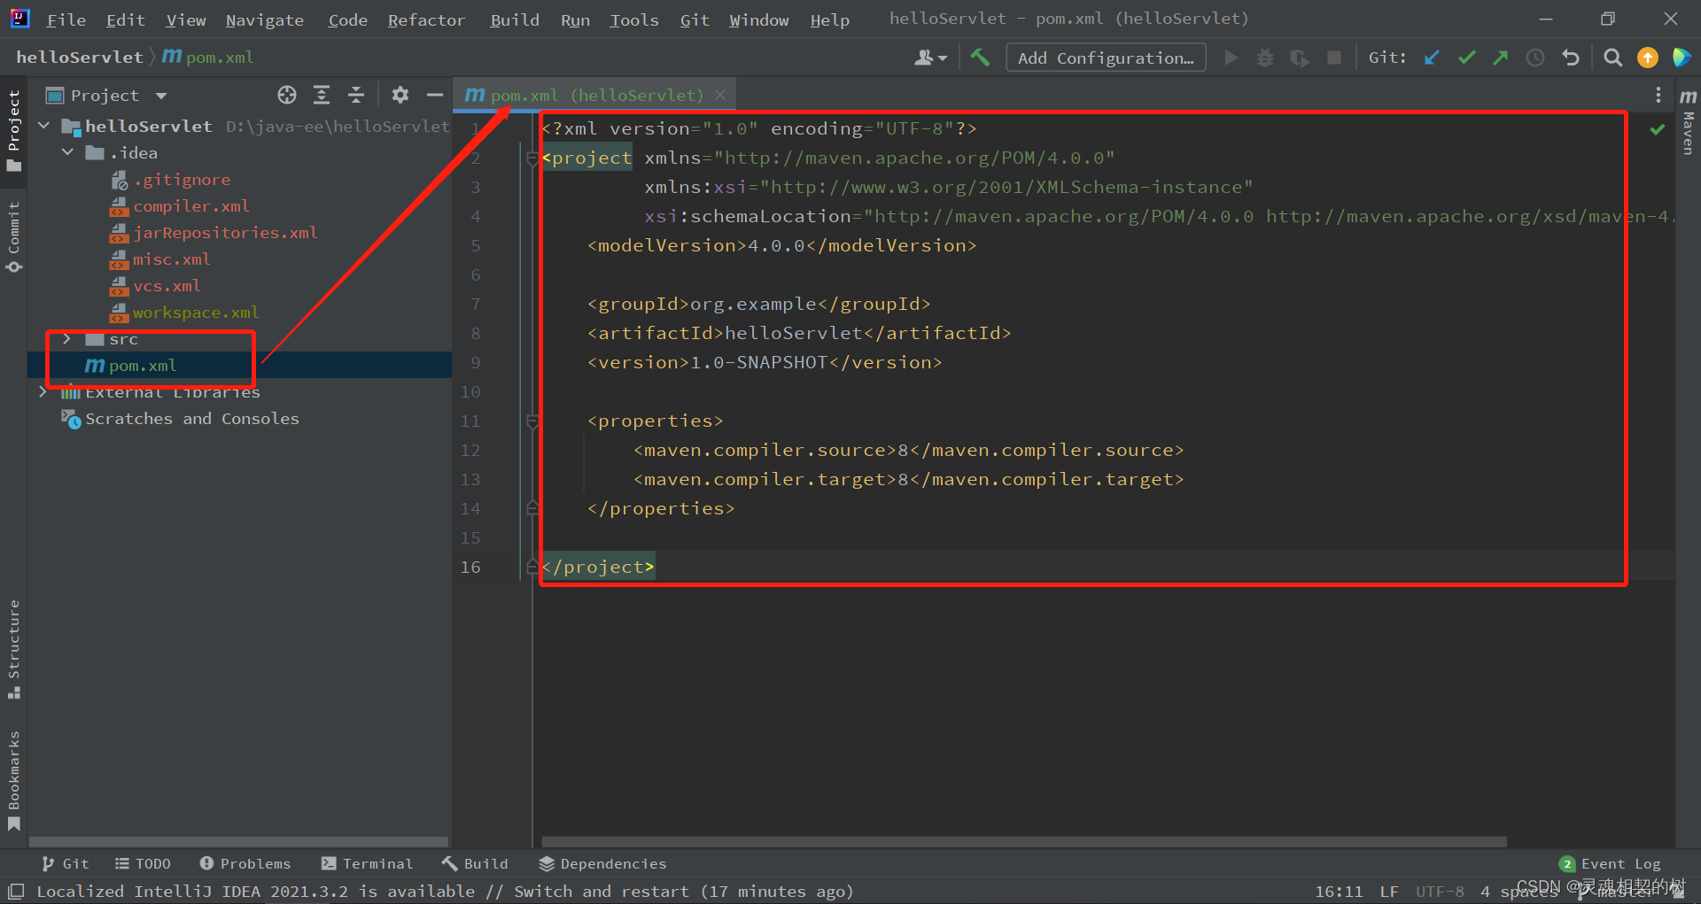1701x904 pixels.
Task: Click Collapse All in Project panel
Action: (356, 95)
